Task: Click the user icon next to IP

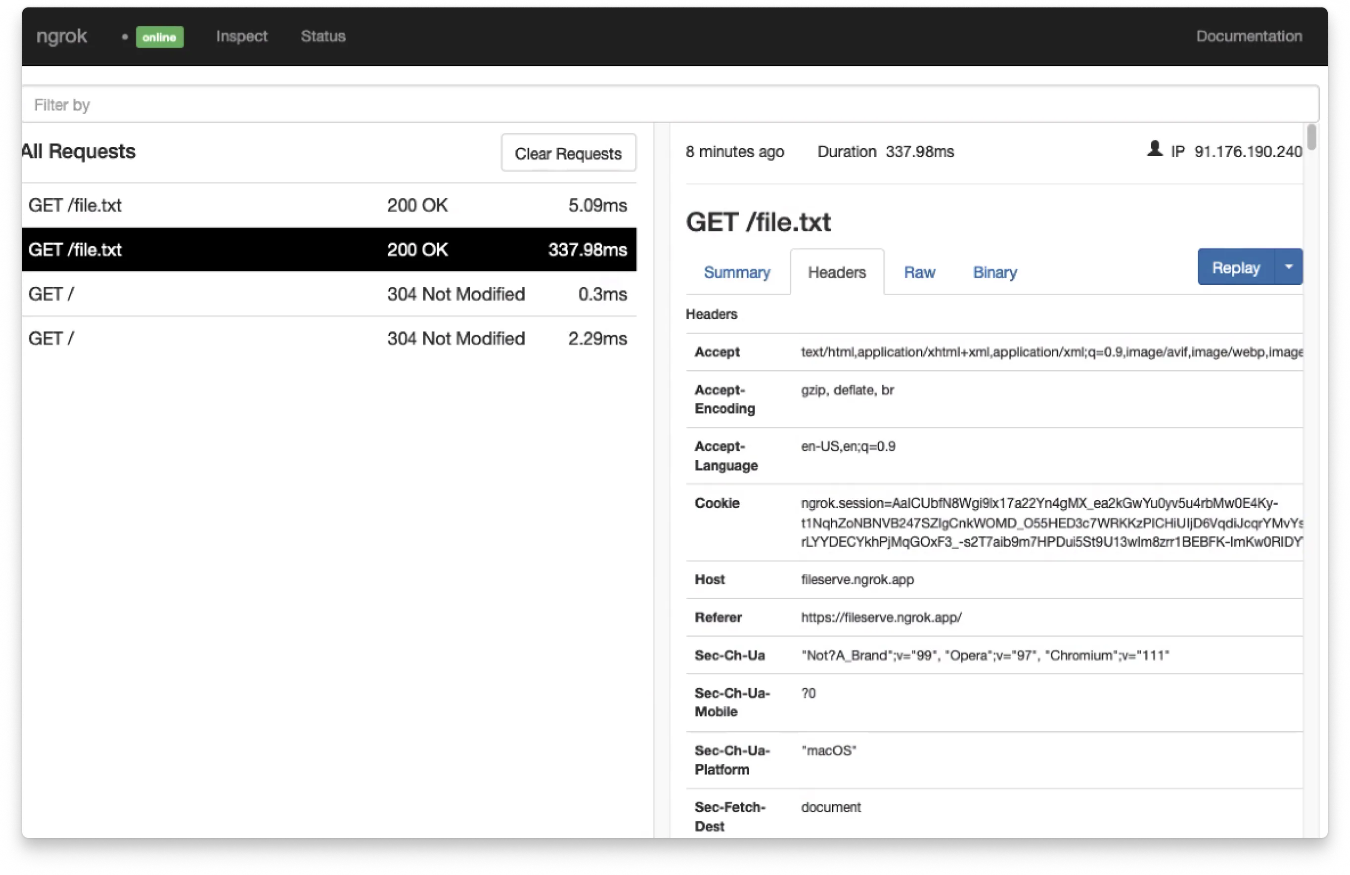Action: 1154,149
